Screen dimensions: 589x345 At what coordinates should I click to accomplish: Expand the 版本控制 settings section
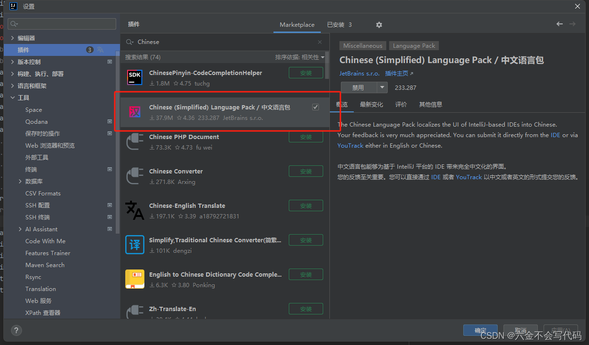click(x=13, y=62)
